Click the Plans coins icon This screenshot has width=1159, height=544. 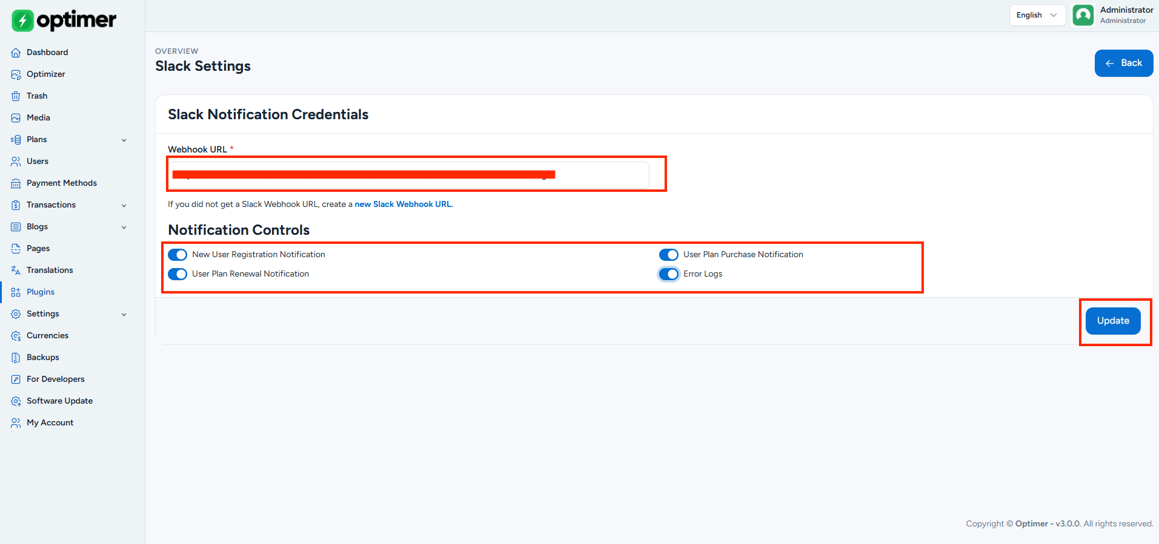coord(16,140)
